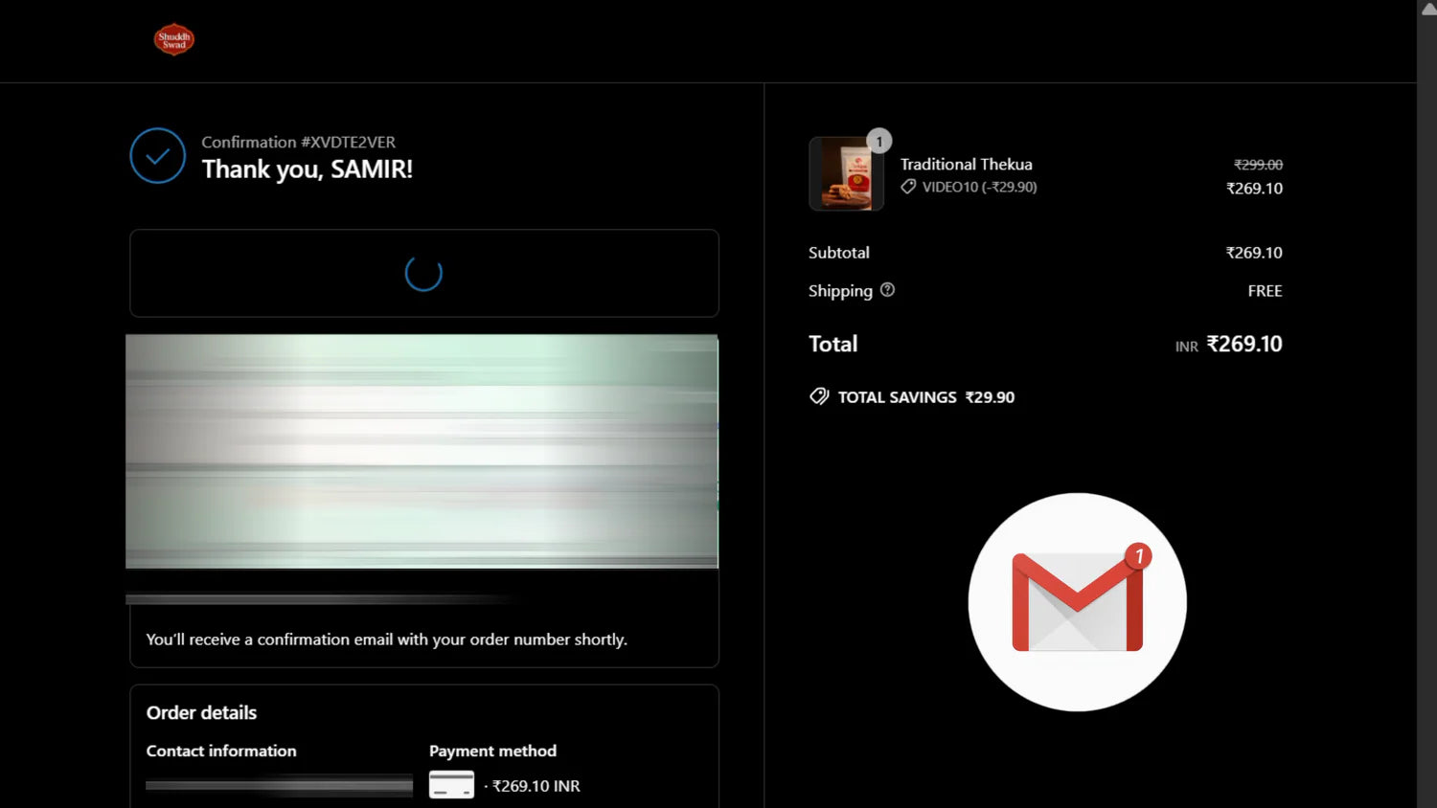Viewport: 1437px width, 808px height.
Task: Click the VIDEO10 discount code text
Action: [x=979, y=187]
